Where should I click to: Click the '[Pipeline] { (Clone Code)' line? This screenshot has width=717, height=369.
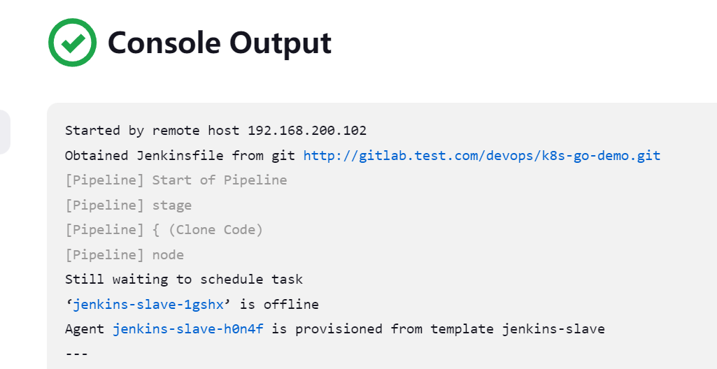tap(164, 230)
